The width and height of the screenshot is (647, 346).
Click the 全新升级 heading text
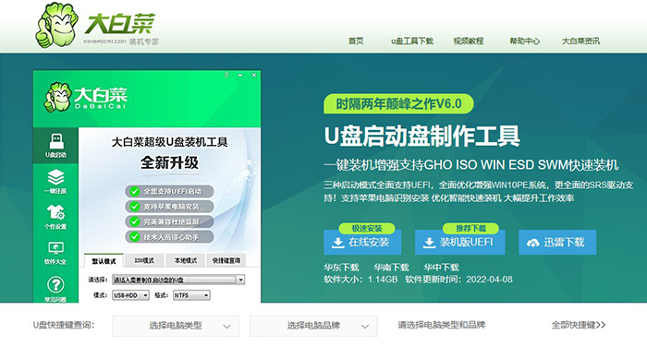click(x=169, y=162)
